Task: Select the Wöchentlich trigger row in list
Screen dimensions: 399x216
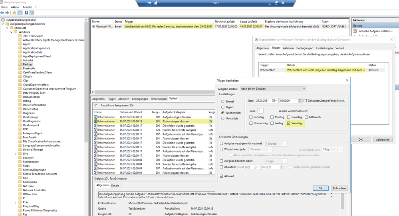Action: (x=322, y=70)
